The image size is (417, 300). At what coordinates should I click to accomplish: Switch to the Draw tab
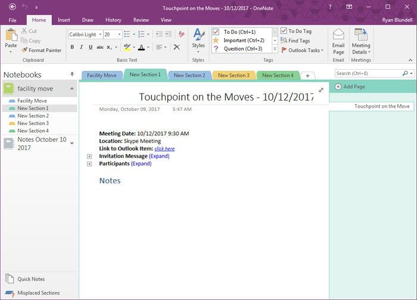tap(88, 20)
